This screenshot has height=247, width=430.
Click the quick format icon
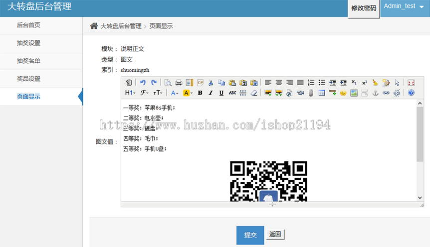pos(386,83)
